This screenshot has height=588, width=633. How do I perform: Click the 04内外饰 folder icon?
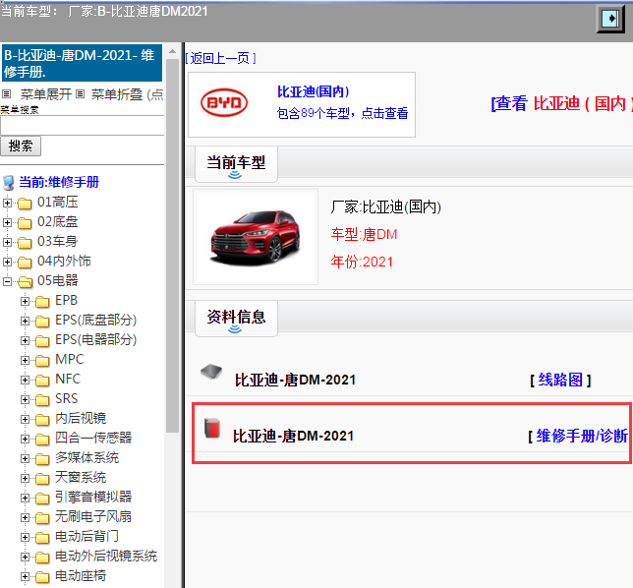tap(25, 263)
